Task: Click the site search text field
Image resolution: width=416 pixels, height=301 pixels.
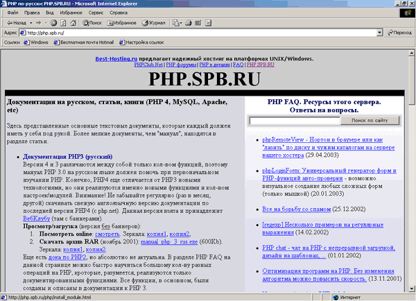Action: click(295, 121)
